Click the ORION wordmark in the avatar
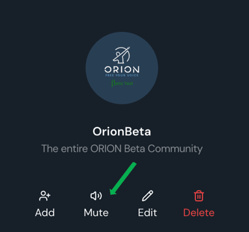This screenshot has height=232, width=249. 122,69
